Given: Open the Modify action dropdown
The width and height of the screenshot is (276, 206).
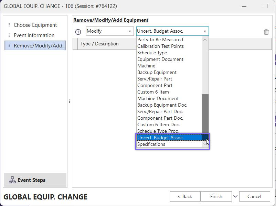Looking at the screenshot, I should pyautogui.click(x=109, y=31).
